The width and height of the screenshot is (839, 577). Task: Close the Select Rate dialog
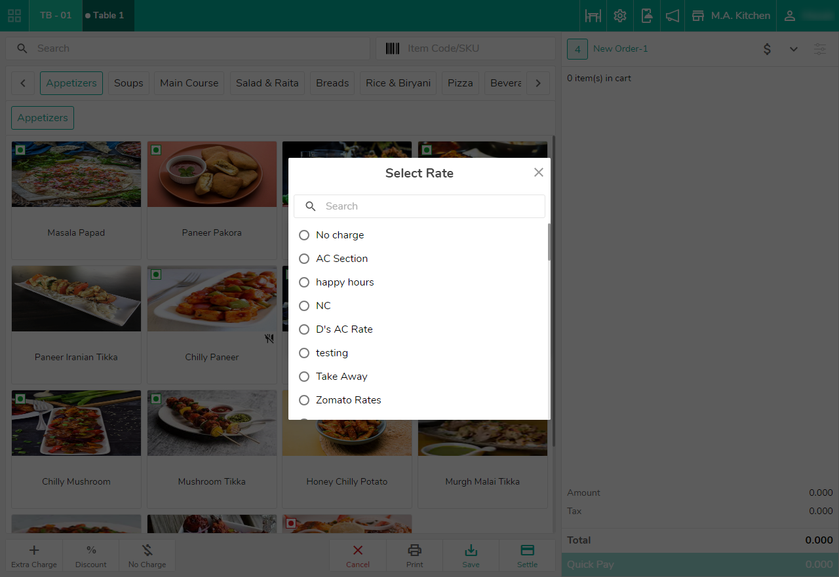pyautogui.click(x=539, y=172)
